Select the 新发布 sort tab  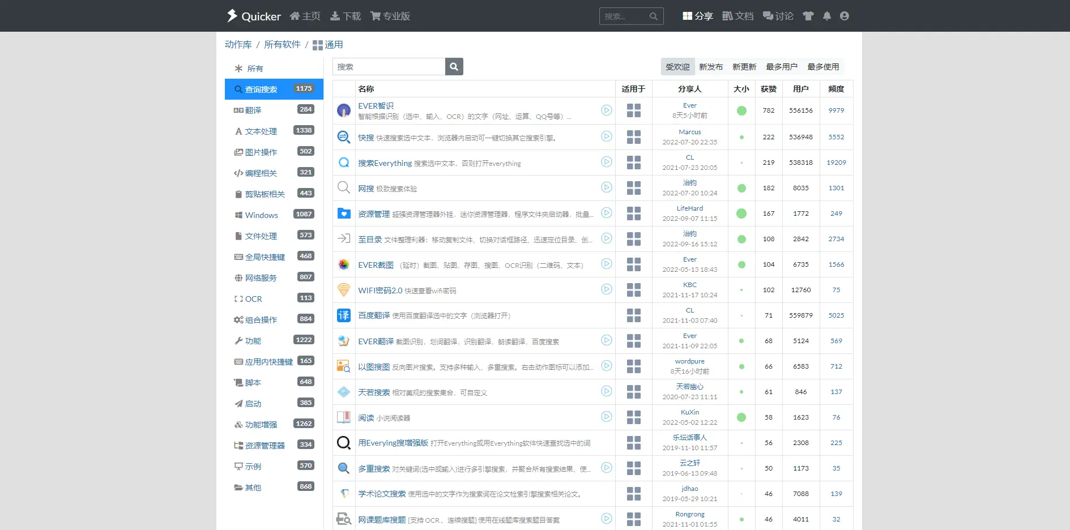[x=711, y=67]
